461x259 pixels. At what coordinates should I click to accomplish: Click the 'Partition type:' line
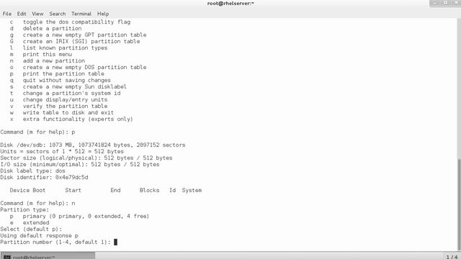point(24,209)
